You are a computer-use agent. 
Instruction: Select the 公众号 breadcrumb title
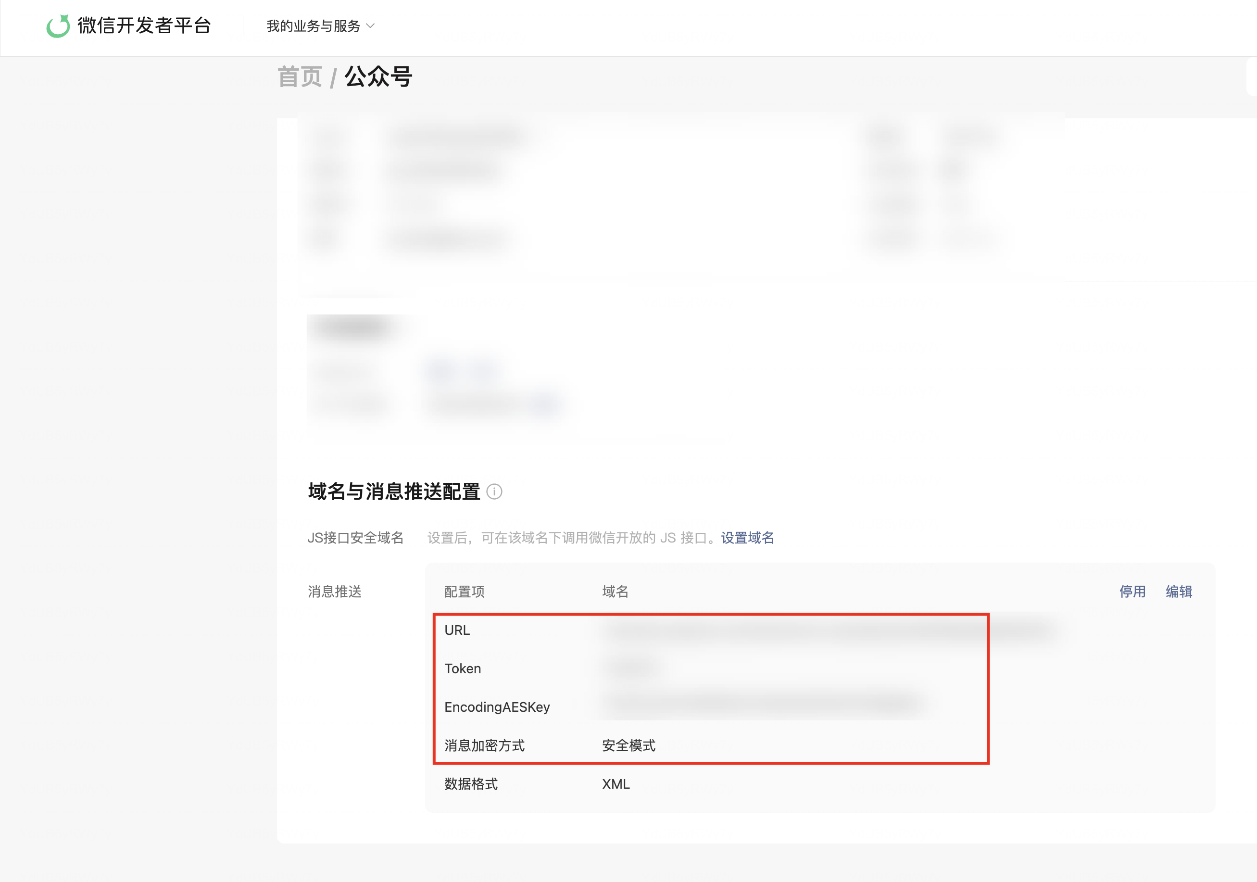point(378,76)
